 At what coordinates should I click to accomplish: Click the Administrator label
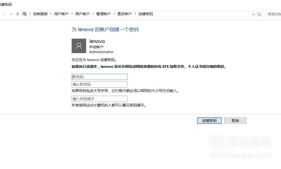pos(101,52)
